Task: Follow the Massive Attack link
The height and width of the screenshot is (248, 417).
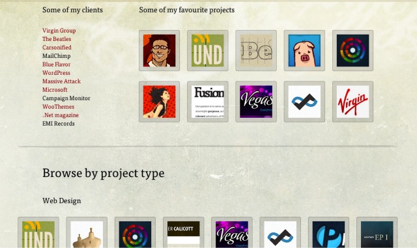Action: (x=61, y=81)
